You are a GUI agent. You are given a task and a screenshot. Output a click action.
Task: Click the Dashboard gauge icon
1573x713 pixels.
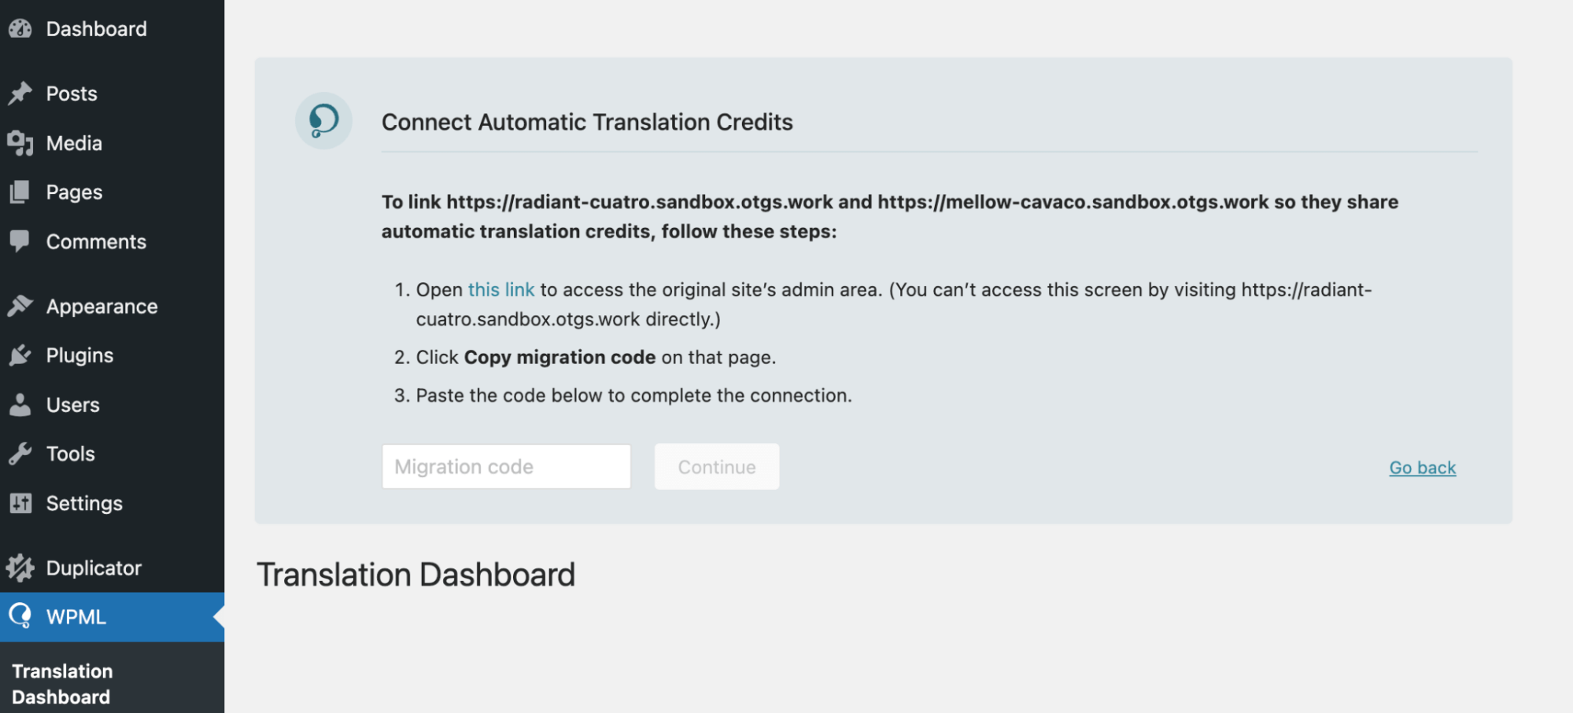tap(20, 29)
